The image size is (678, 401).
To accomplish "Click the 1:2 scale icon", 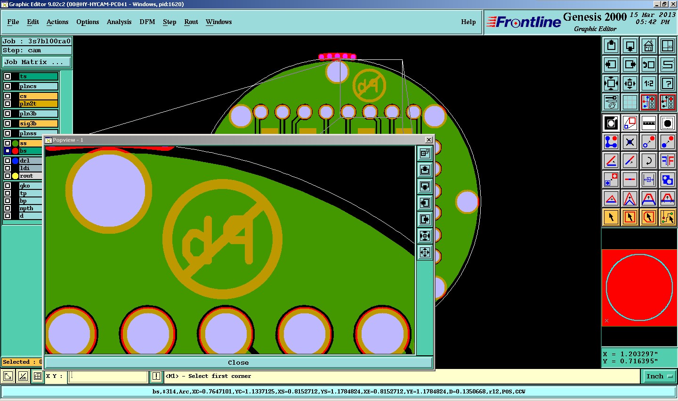I will [649, 83].
